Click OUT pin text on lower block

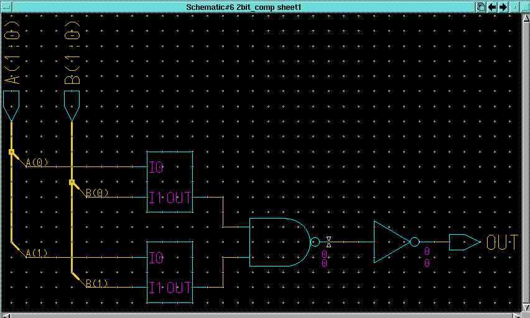(x=179, y=288)
